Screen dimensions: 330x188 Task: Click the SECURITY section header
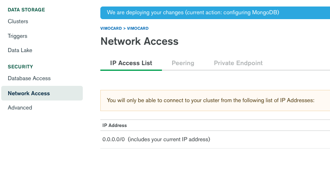click(20, 66)
